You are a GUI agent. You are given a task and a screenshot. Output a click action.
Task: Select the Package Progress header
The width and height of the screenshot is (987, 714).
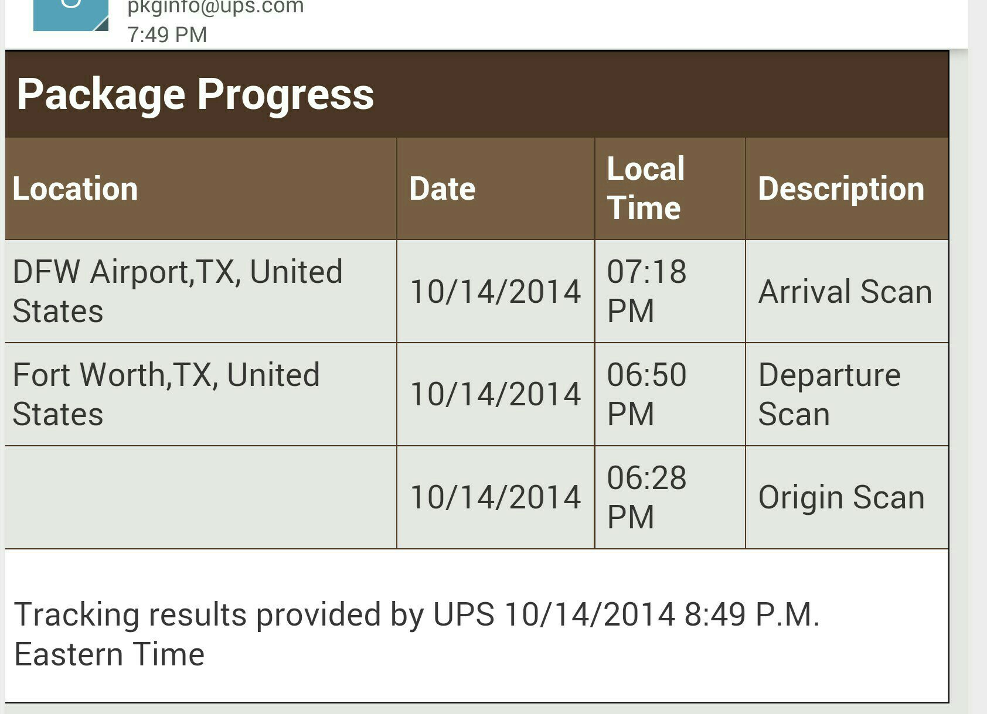[x=195, y=94]
